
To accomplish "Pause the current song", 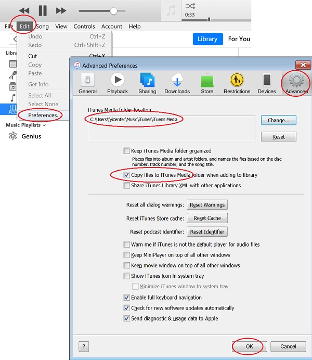I will click(43, 10).
